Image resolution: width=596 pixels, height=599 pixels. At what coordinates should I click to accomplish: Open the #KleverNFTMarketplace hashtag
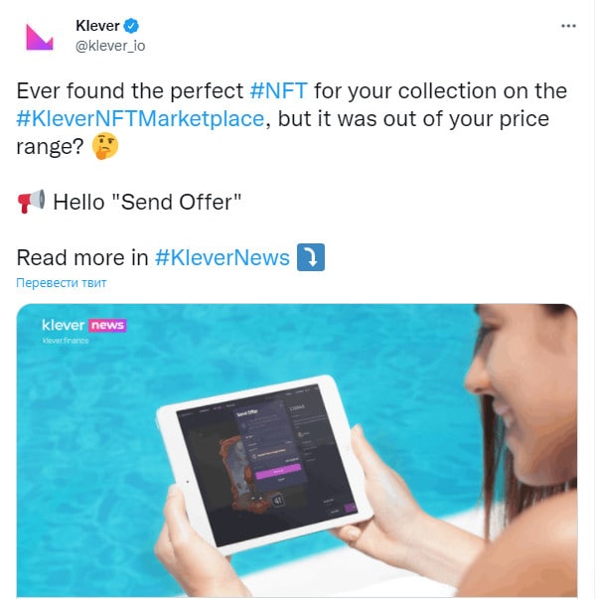click(x=140, y=119)
